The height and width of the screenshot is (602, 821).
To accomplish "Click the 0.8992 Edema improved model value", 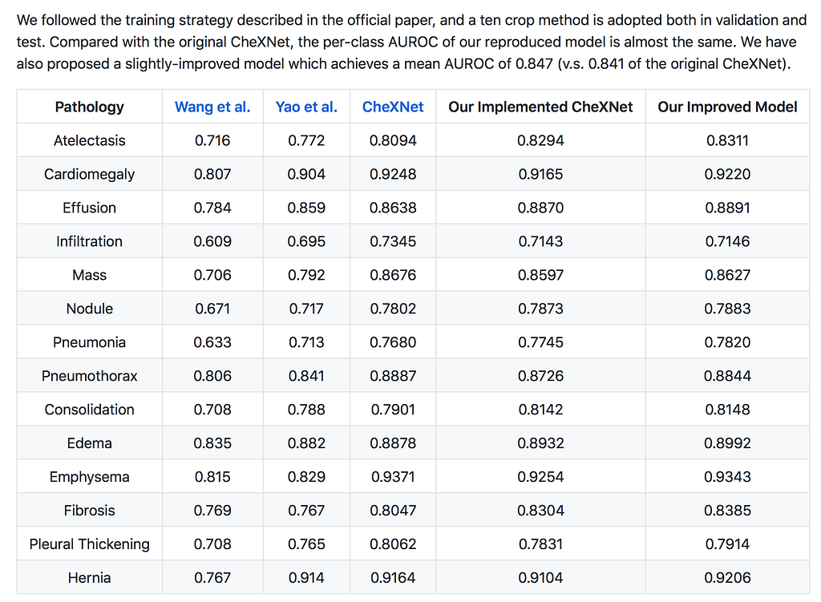I will click(727, 443).
